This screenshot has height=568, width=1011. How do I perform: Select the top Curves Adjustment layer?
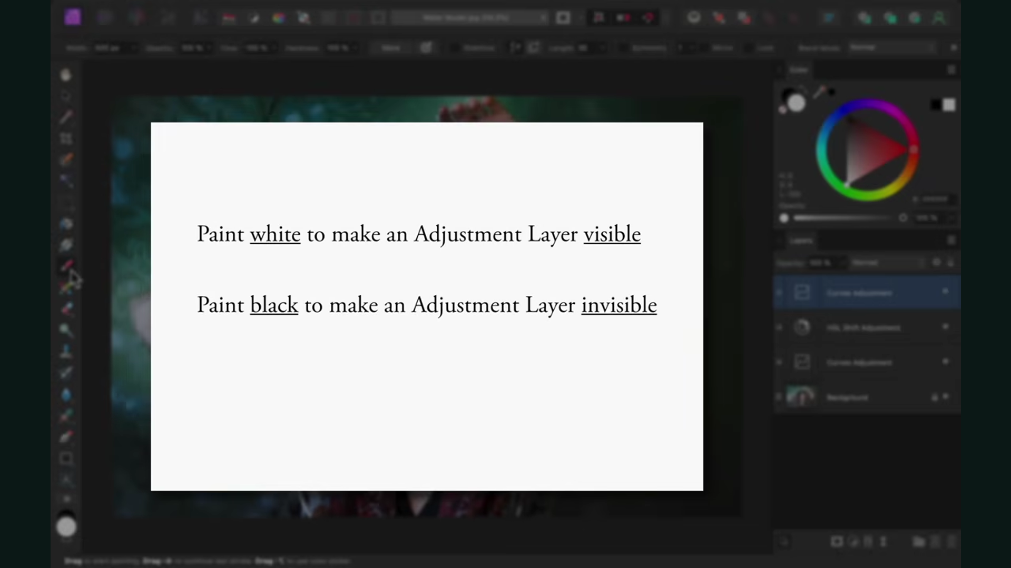(867, 292)
